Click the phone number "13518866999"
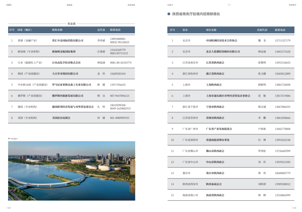The image size is (302, 212). click(283, 195)
